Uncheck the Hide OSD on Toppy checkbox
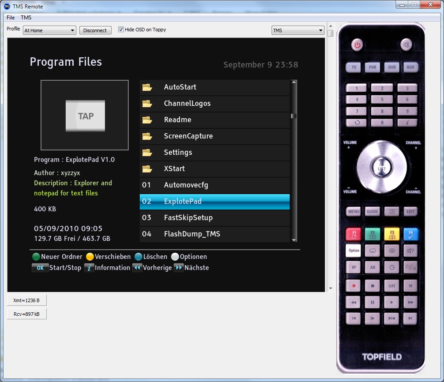The width and height of the screenshot is (444, 382). [x=121, y=30]
